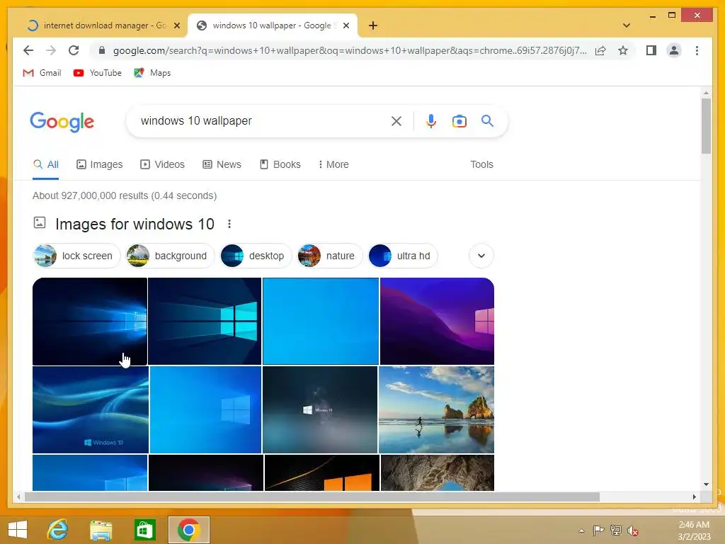Click the address bar URL
The image size is (725, 544).
(x=350, y=50)
